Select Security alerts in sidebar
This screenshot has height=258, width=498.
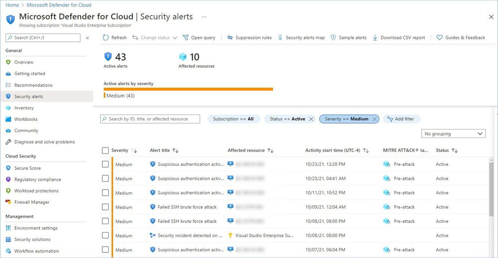pos(47,97)
